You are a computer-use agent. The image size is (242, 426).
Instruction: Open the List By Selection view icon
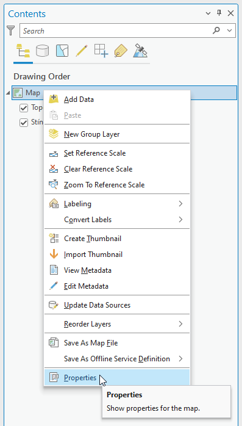tap(62, 51)
